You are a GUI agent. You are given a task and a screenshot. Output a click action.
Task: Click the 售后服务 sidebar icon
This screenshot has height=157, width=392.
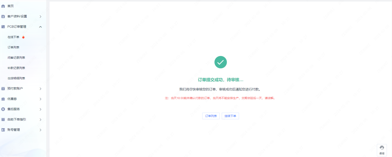click(x=3, y=109)
